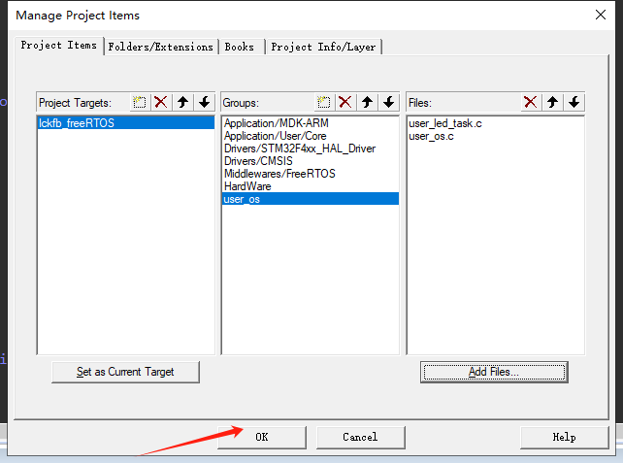Move selected group down arrow
The image size is (623, 463).
[x=388, y=102]
